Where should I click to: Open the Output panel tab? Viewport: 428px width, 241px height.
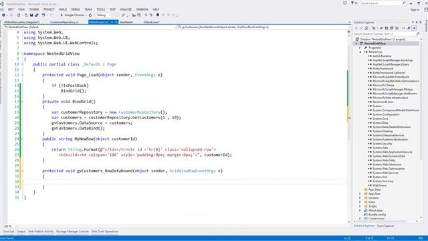[x=21, y=232]
